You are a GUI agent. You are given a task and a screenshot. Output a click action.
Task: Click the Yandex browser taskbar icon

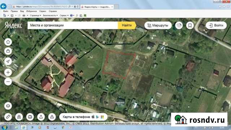click(71, 127)
